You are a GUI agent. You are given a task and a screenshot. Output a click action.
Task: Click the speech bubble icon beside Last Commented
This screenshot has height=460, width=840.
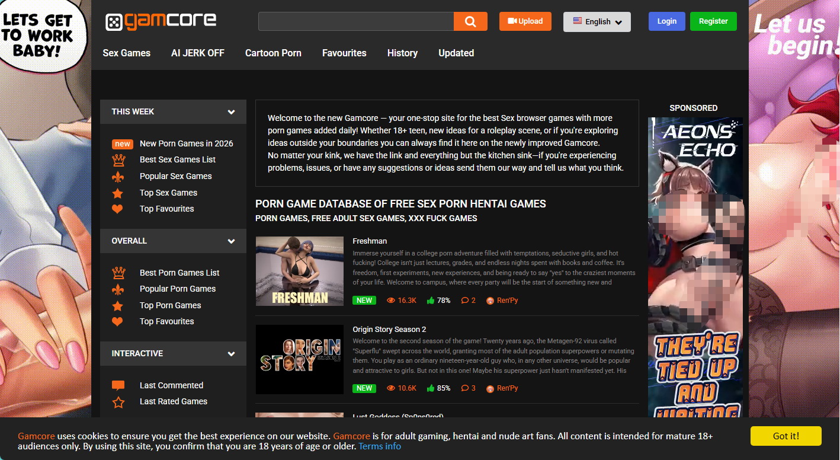[x=118, y=386]
